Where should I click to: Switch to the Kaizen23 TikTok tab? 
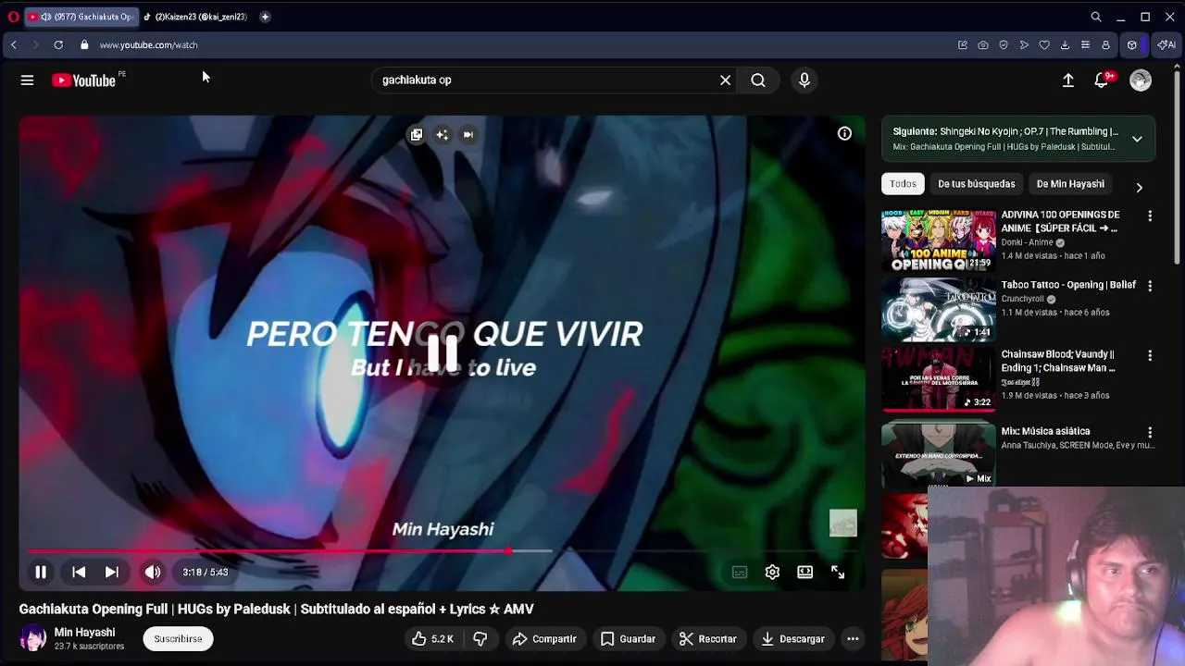click(195, 17)
